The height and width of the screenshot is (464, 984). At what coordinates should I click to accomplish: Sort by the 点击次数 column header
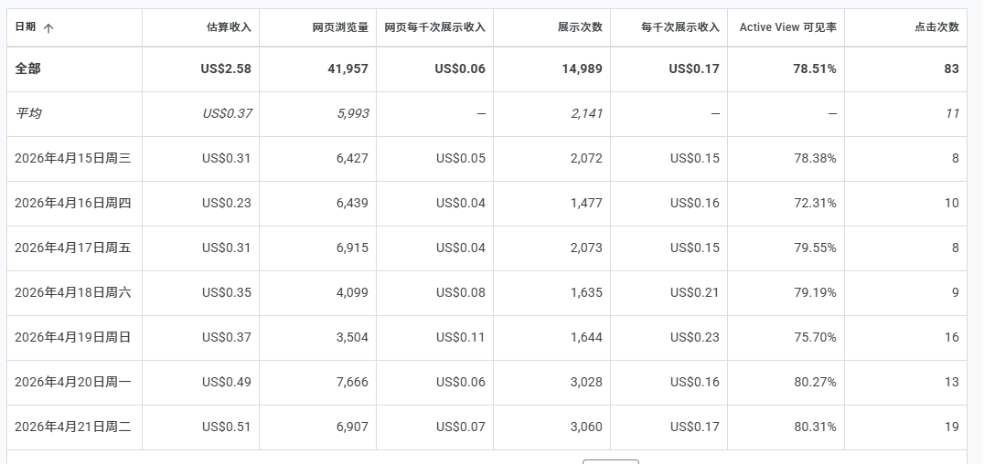tap(936, 27)
